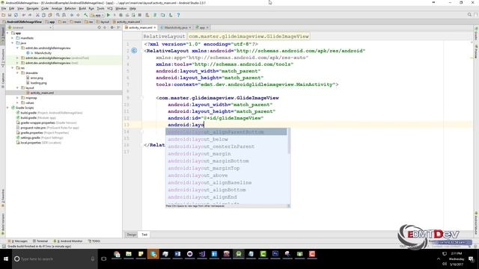Click the green Run app button
This screenshot has width=479, height=269.
coord(109,15)
